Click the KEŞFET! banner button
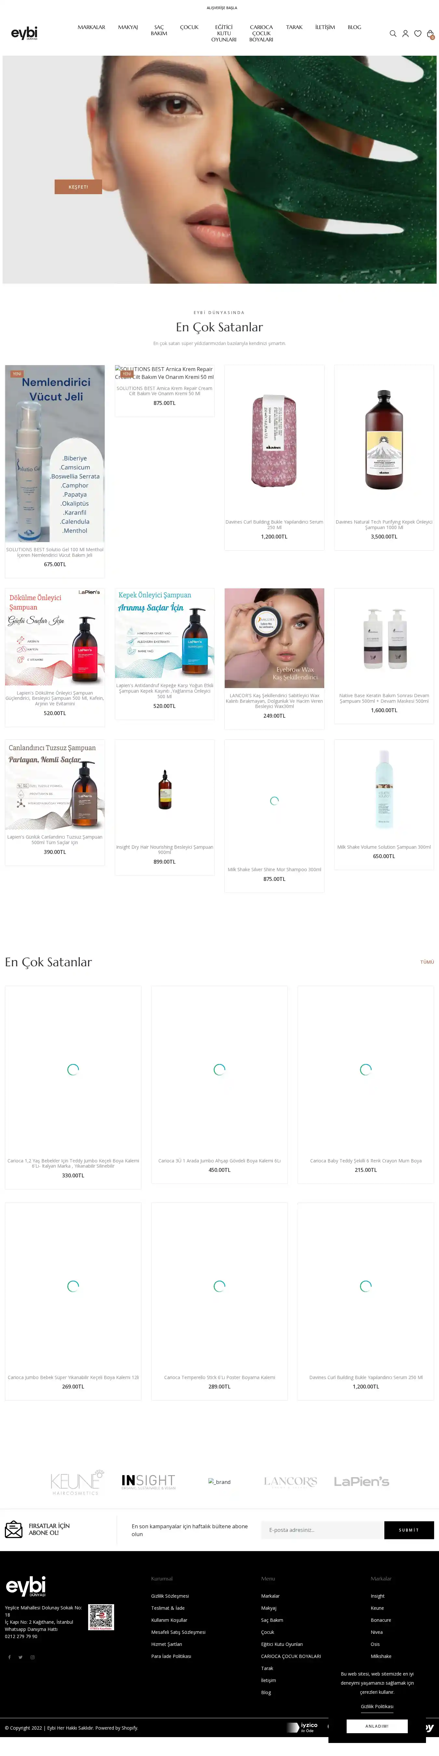 coord(78,187)
